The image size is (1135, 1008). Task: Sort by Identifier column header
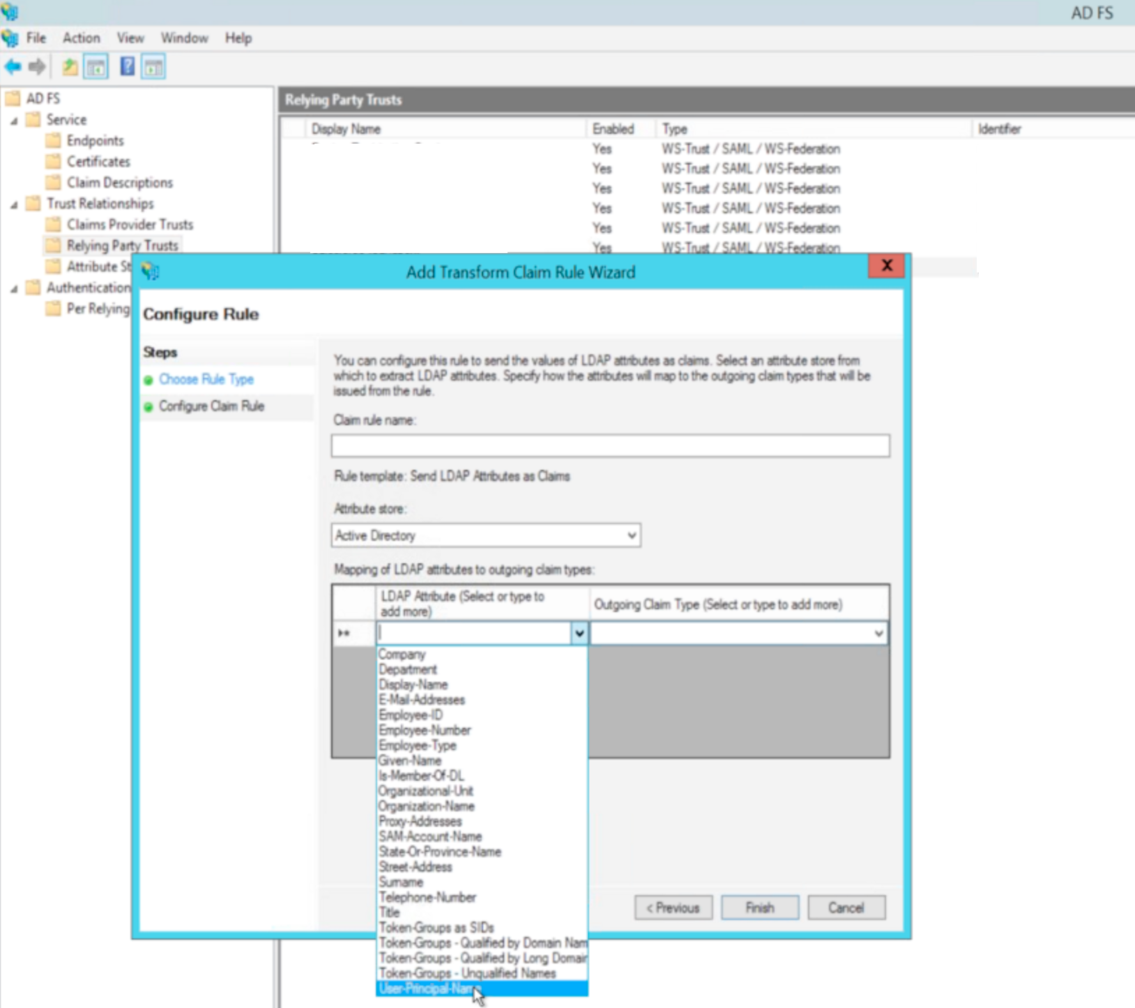pos(1053,129)
